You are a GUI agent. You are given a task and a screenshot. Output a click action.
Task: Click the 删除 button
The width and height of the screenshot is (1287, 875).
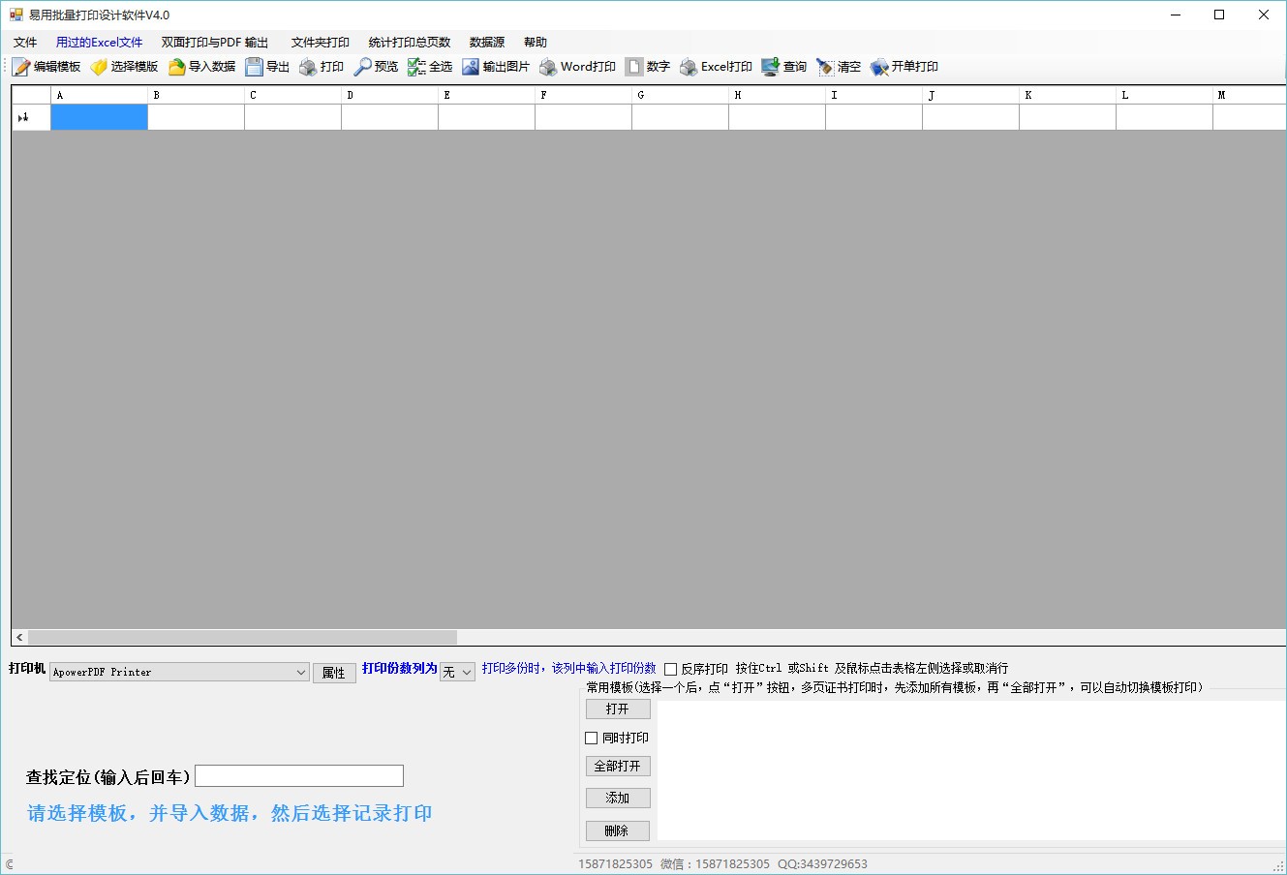click(618, 830)
